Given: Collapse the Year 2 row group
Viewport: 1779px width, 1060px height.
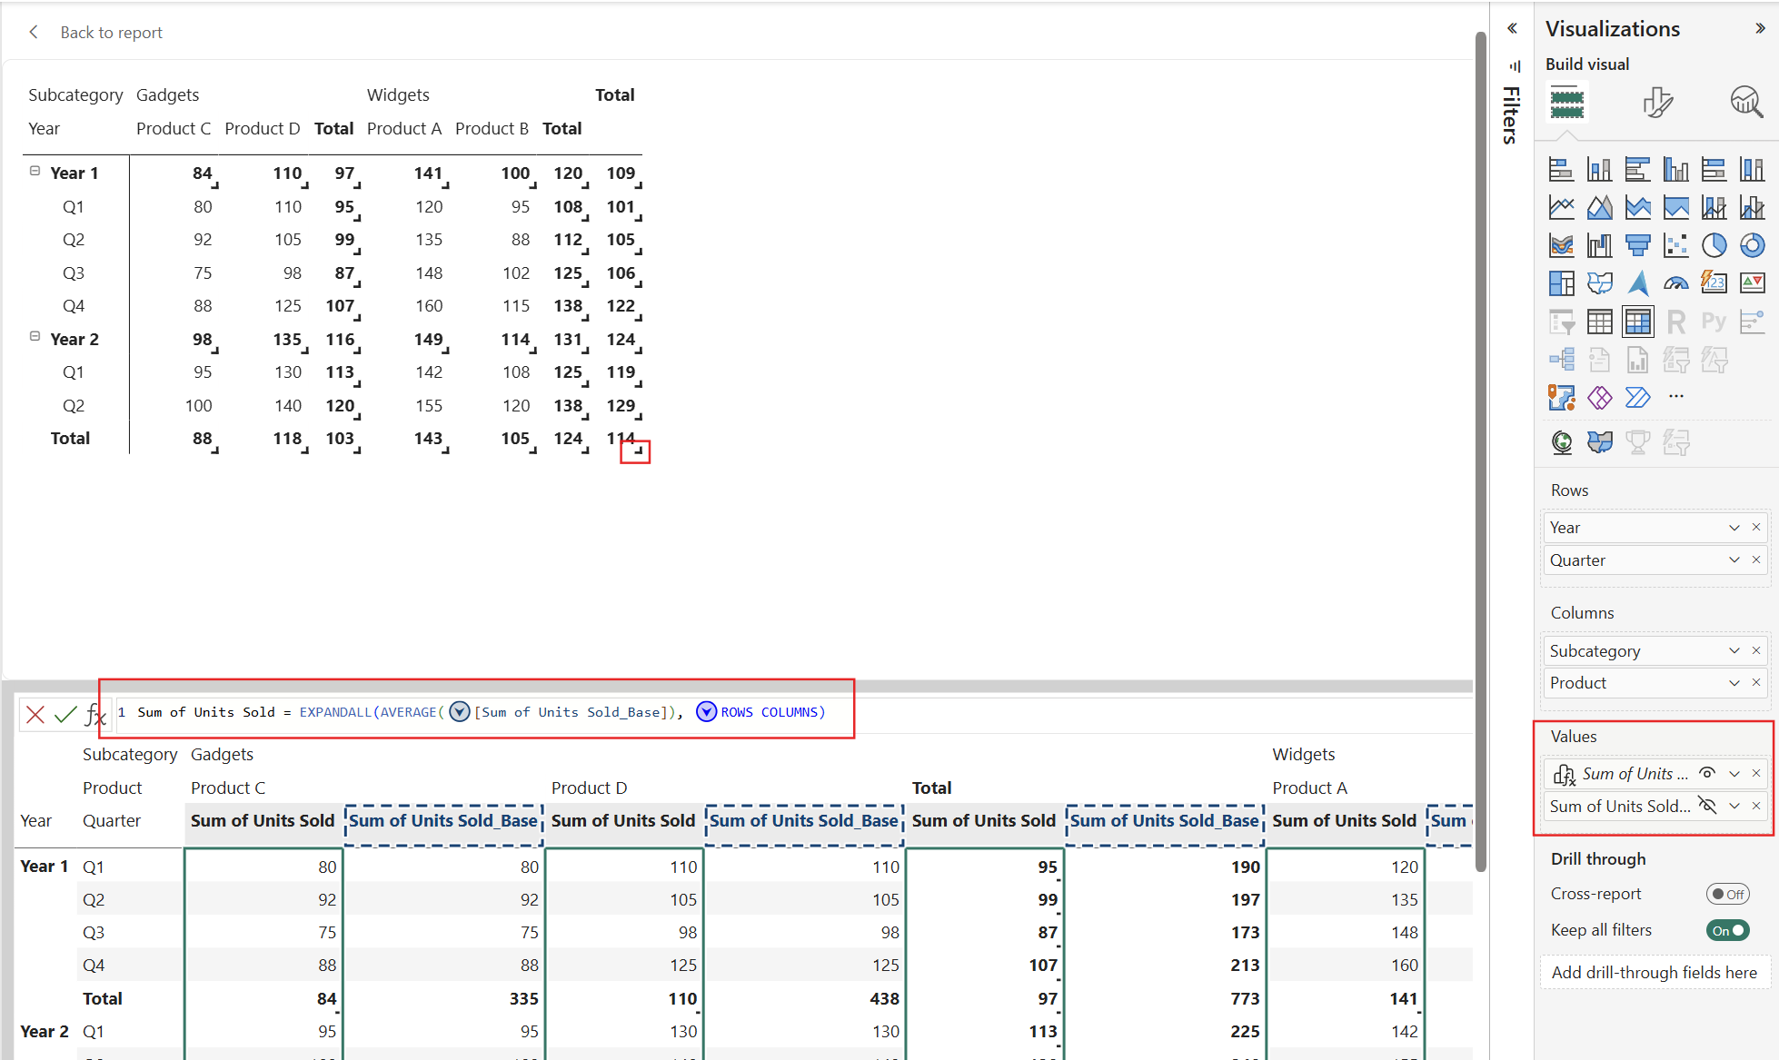Looking at the screenshot, I should coord(35,336).
